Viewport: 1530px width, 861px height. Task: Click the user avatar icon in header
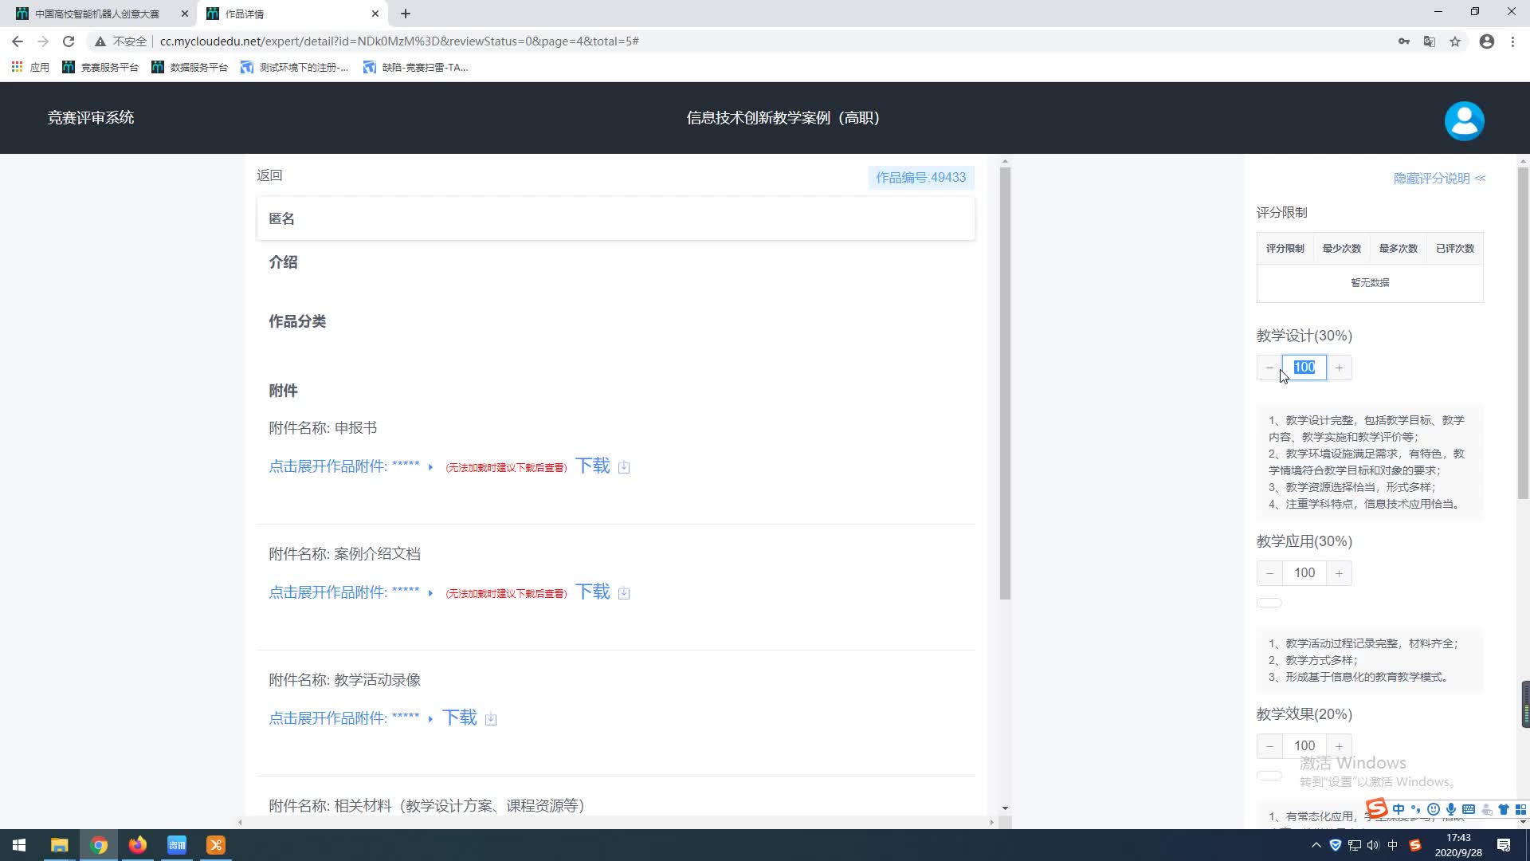(1464, 120)
